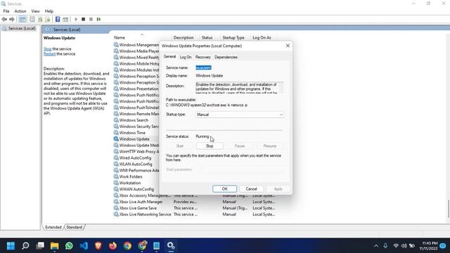Switch to the Dependencies tab
Screen dimensions: 450x253
click(x=226, y=57)
